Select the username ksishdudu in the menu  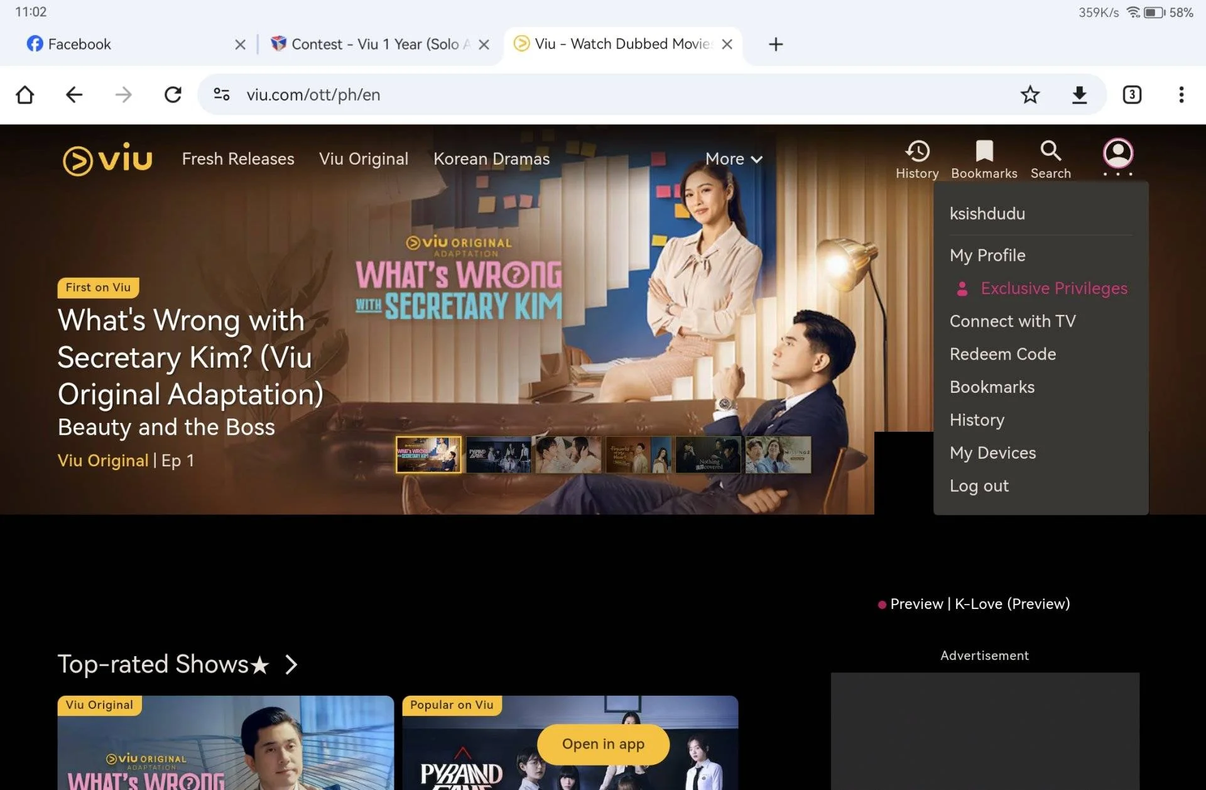tap(987, 214)
